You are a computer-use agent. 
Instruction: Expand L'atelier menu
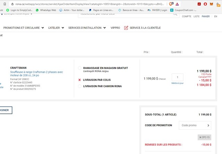(56, 28)
